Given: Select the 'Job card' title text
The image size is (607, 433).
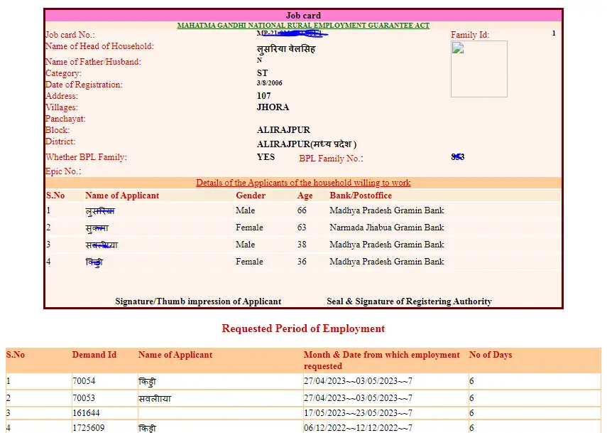Looking at the screenshot, I should point(303,16).
